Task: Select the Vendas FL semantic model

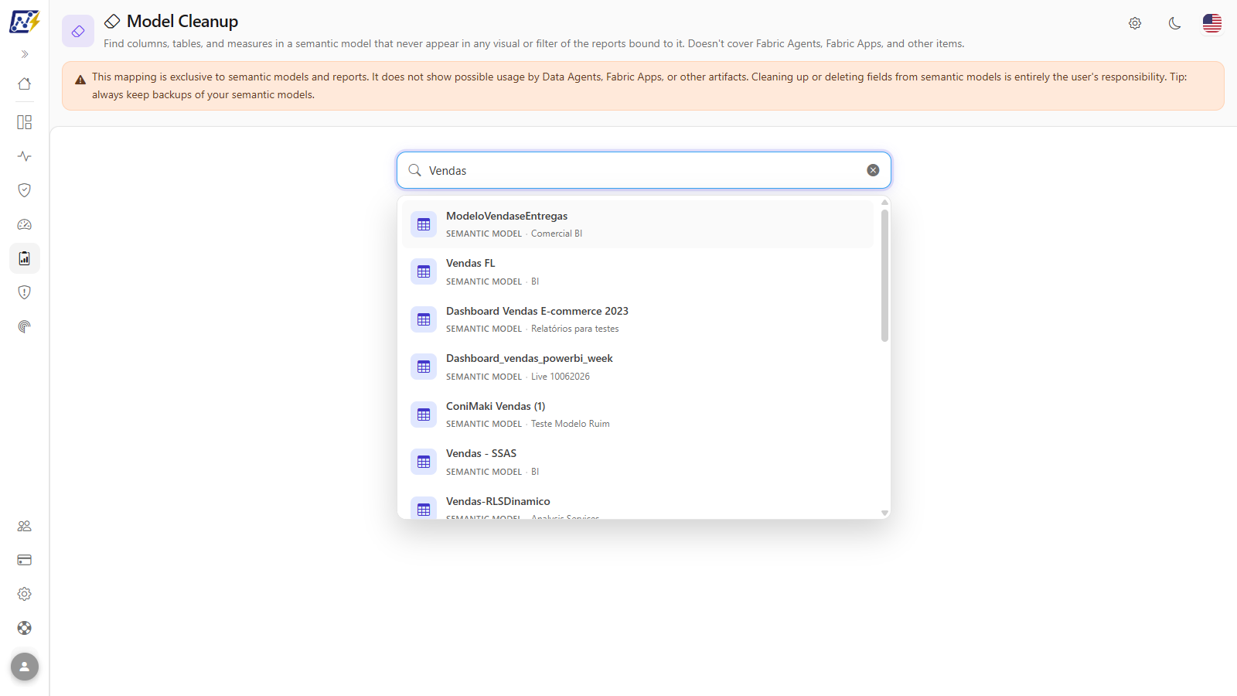Action: pyautogui.click(x=638, y=272)
